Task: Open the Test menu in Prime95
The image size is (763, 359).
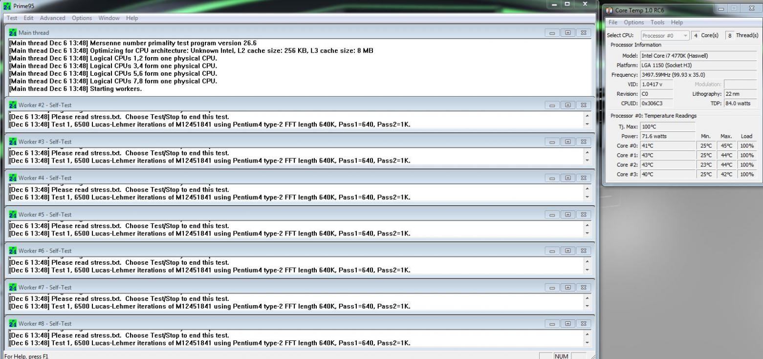Action: (x=12, y=18)
